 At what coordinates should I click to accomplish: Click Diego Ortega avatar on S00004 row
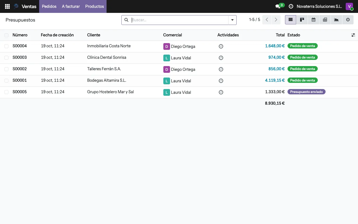tap(167, 46)
